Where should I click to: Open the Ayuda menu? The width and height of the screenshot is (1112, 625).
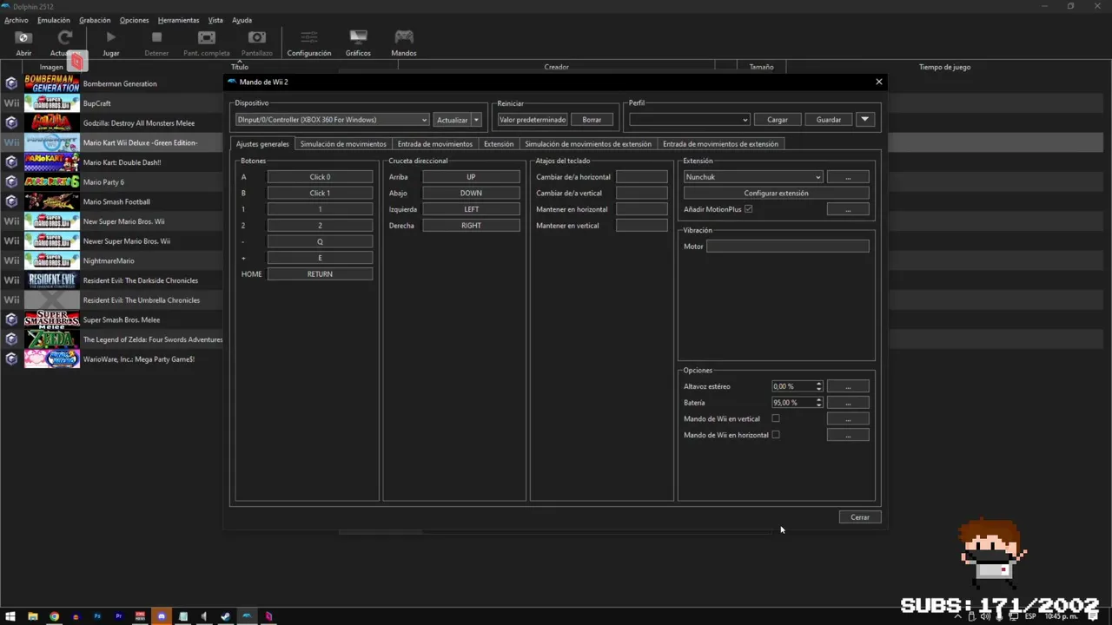tap(242, 20)
